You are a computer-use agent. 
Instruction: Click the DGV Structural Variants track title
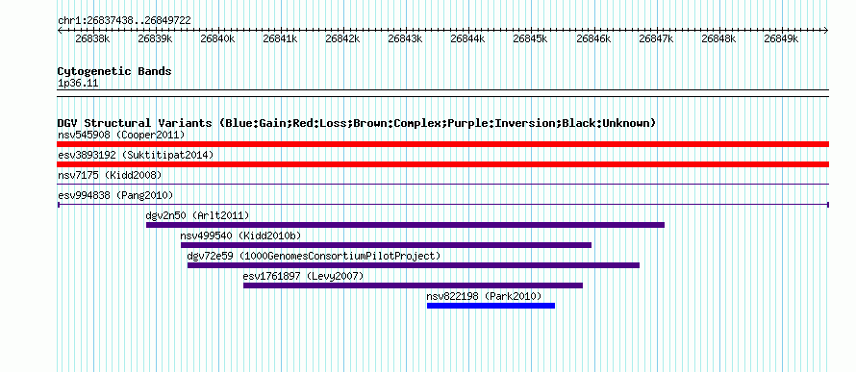coord(356,123)
